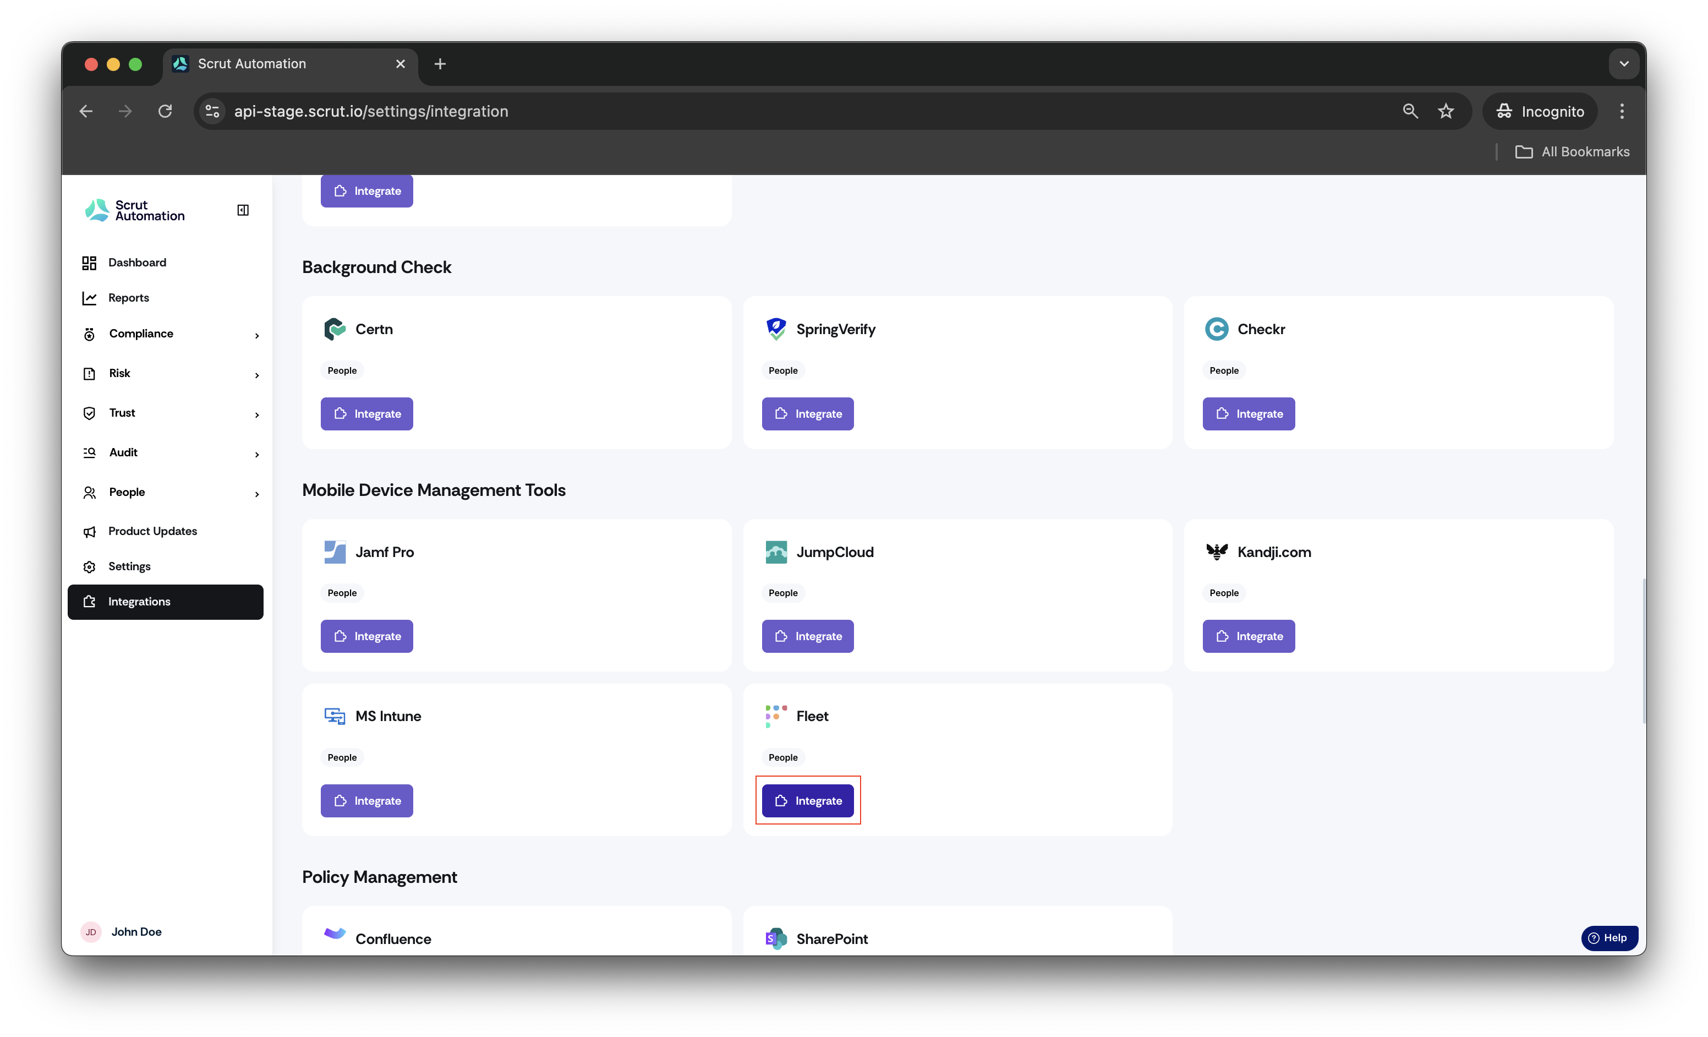Expand the Risk submenu chevron

tap(257, 375)
